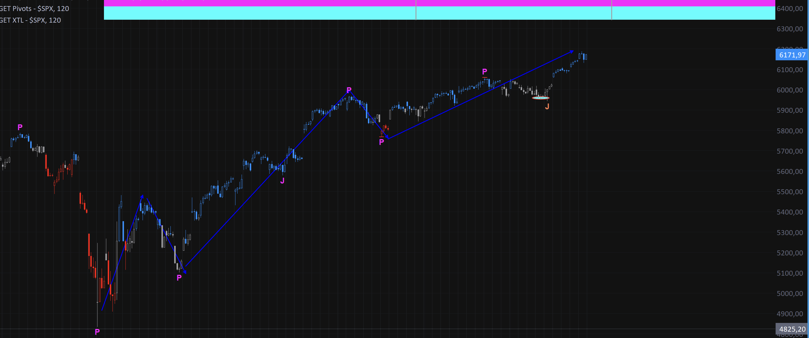Screen dimensions: 809x338
Task: Click the 5100,00 price axis label
Action: pyautogui.click(x=790, y=273)
